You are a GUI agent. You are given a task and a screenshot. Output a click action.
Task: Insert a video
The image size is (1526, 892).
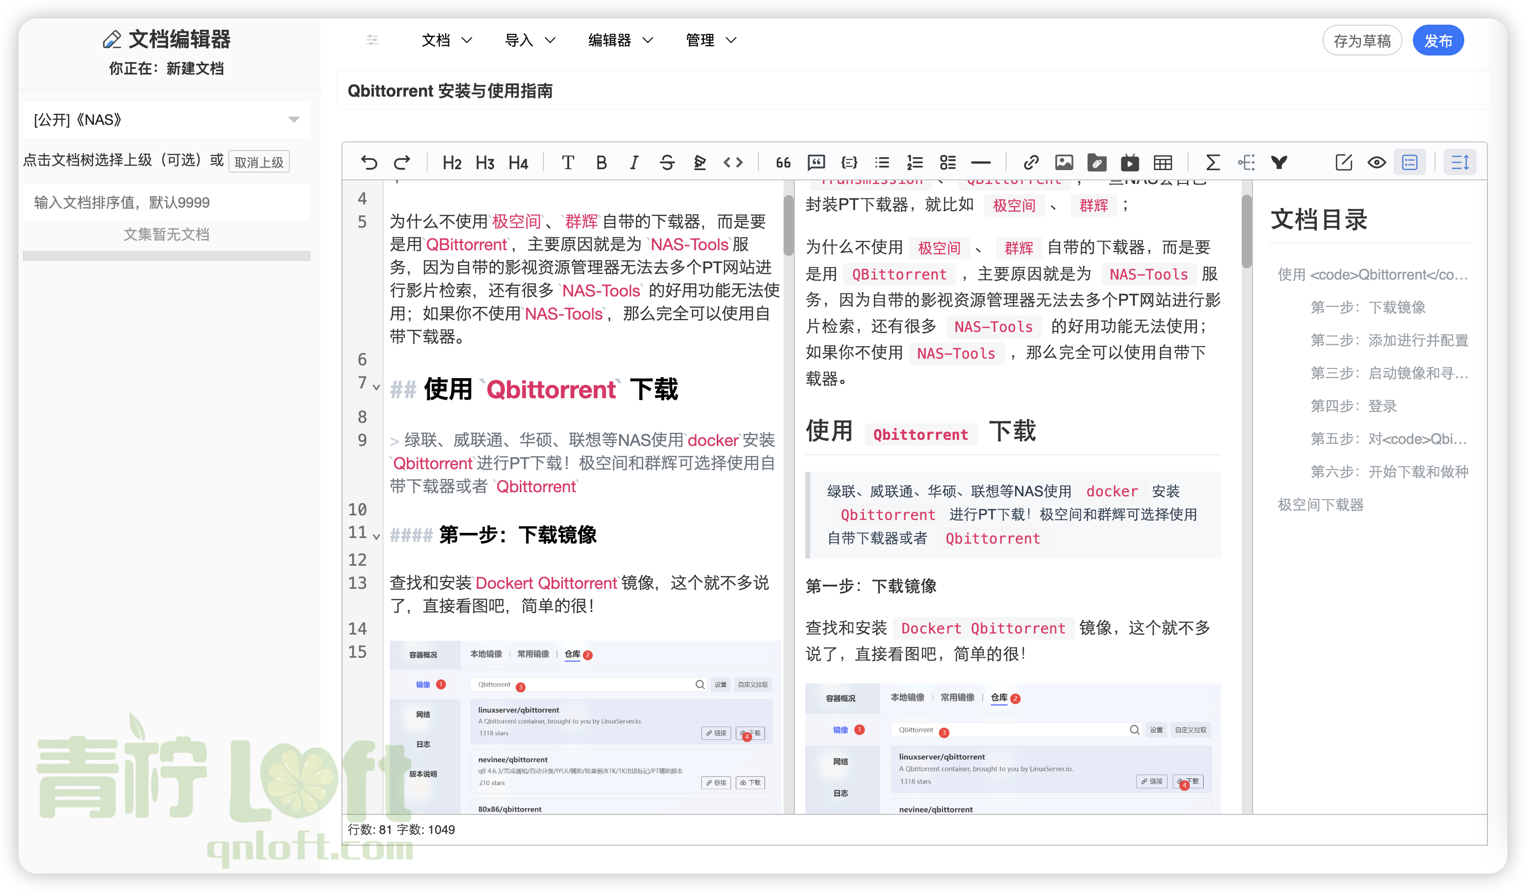pos(1130,162)
